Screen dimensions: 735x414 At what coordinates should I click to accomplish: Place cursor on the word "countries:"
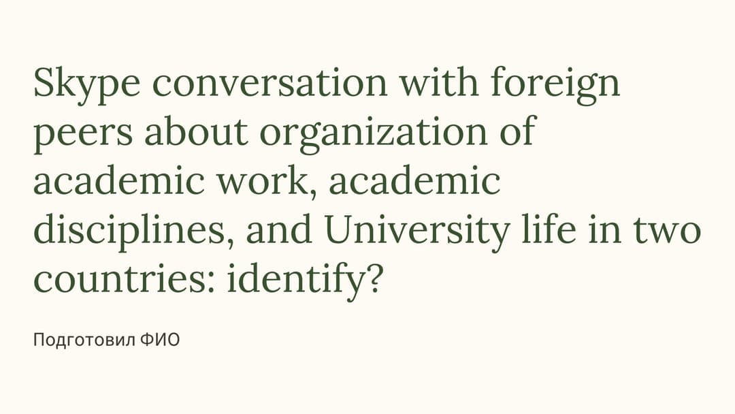click(125, 279)
